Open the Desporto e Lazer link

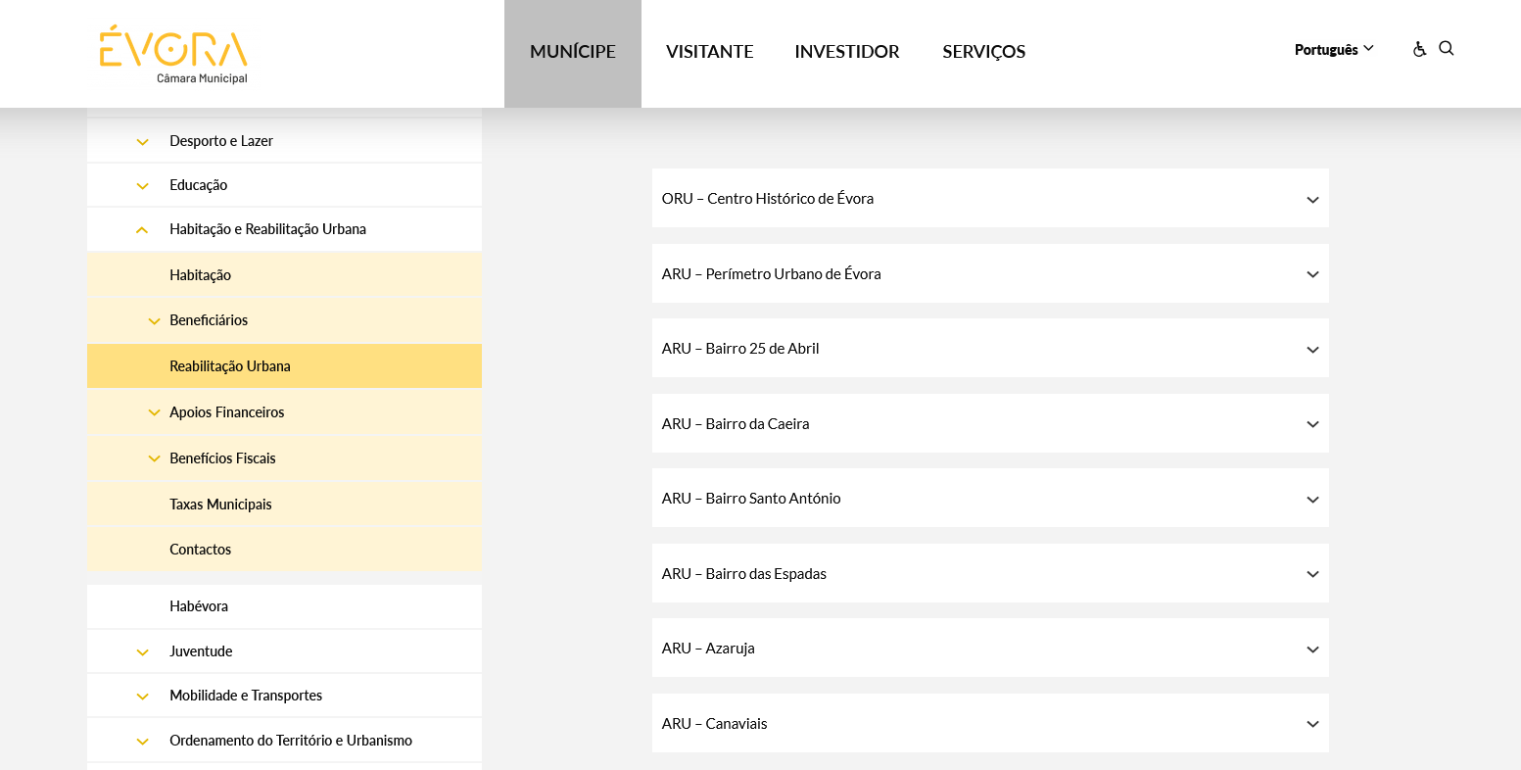tap(221, 141)
